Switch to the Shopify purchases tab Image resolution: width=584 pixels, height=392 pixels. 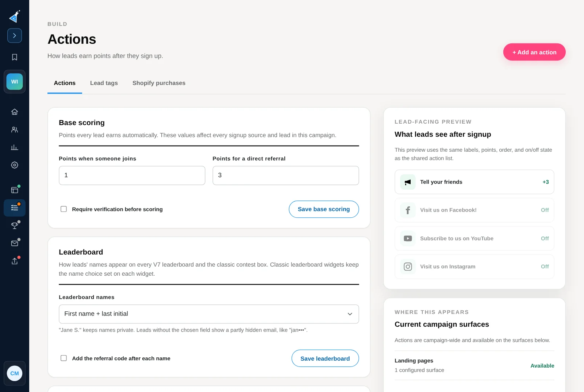[159, 83]
